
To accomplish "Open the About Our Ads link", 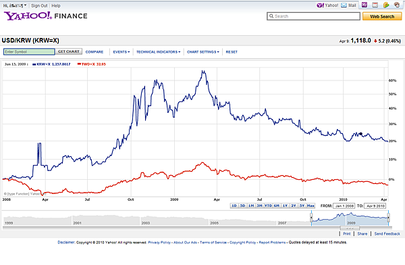I will click(185, 243).
